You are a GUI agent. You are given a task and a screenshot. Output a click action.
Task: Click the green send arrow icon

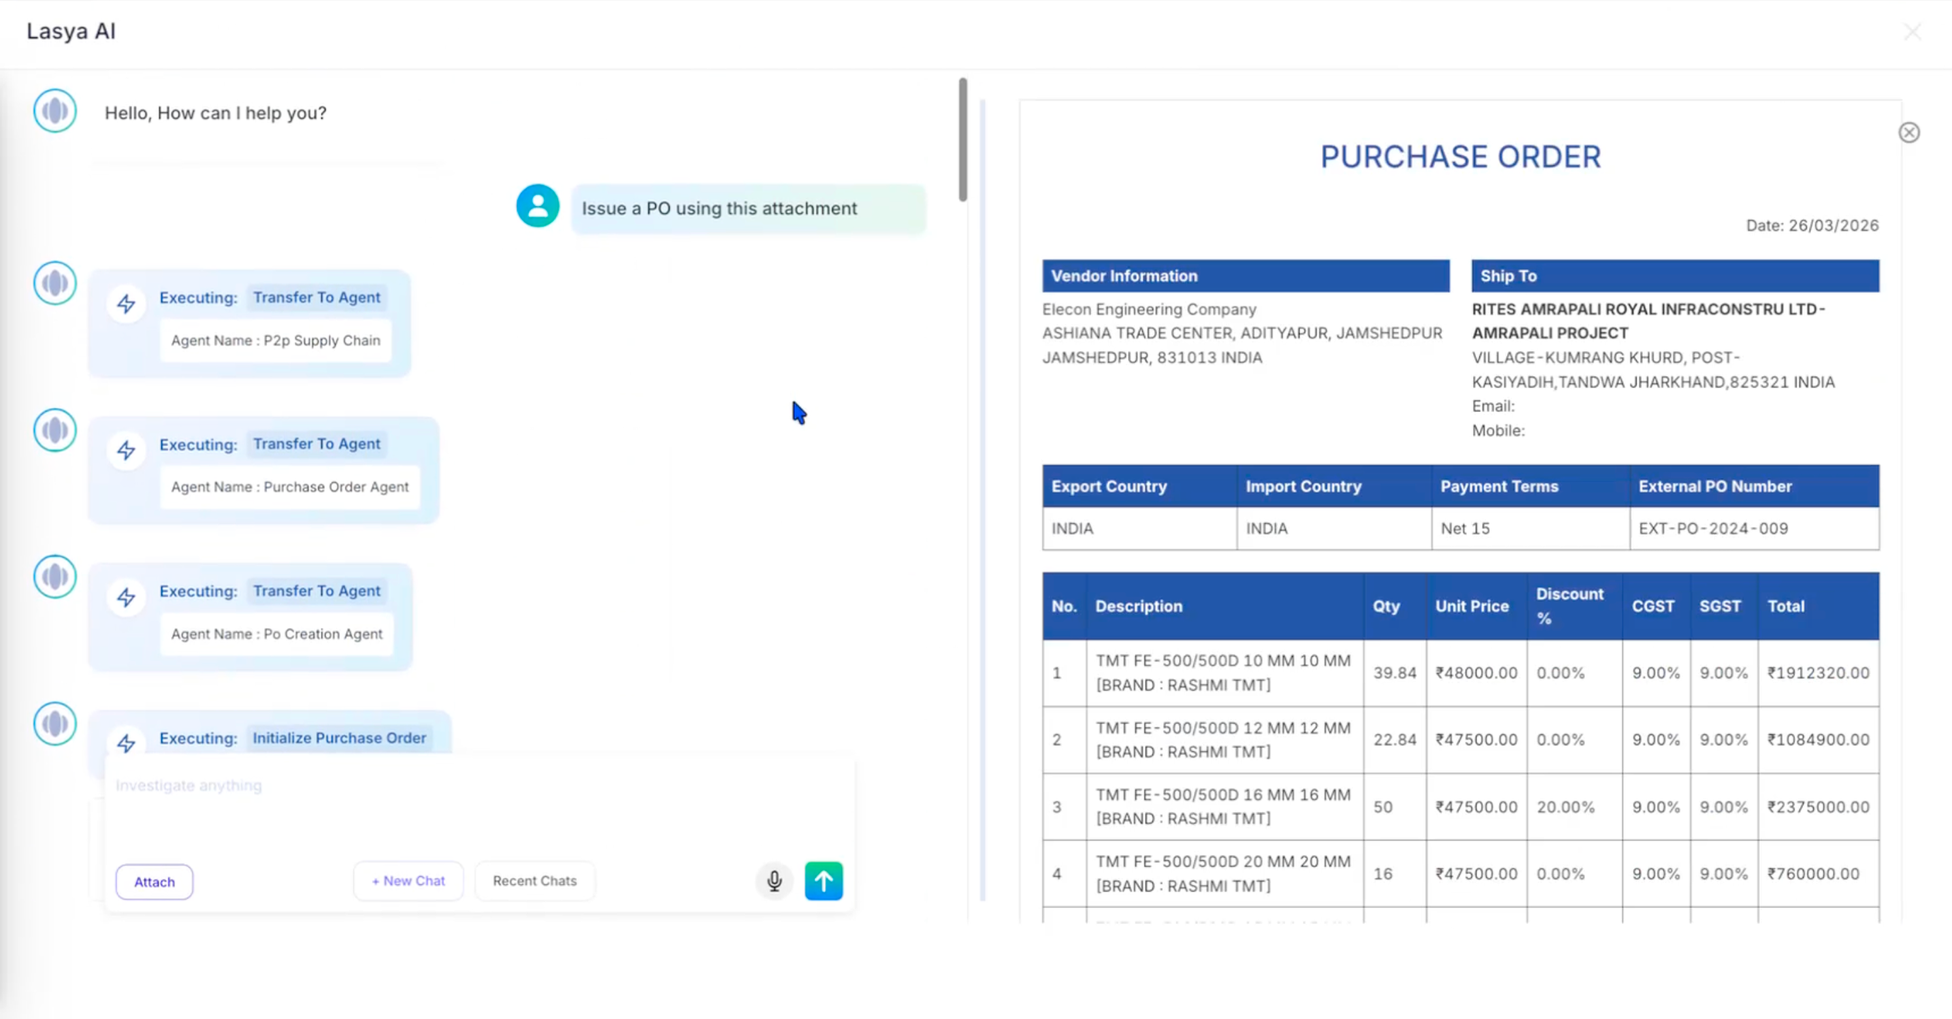(824, 880)
